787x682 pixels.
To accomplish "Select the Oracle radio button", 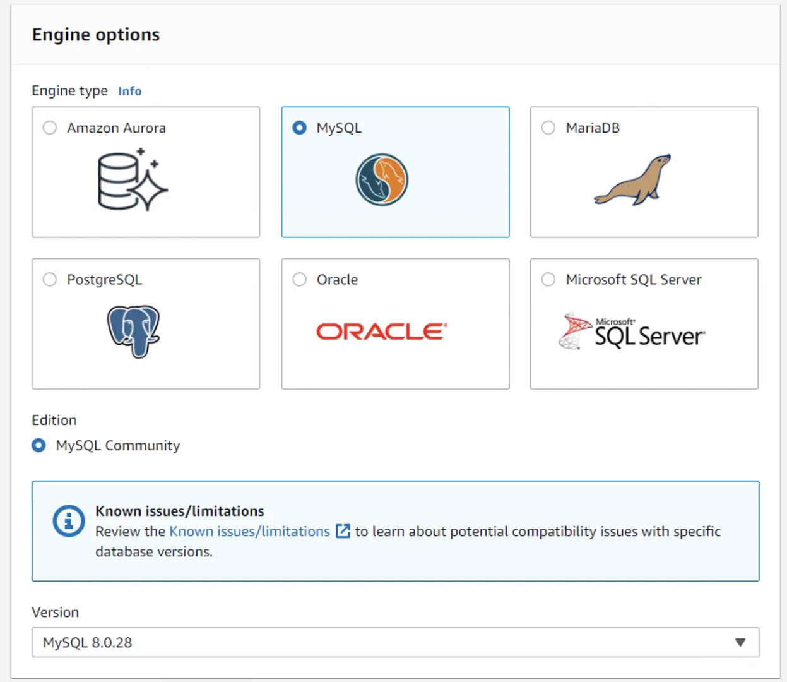I will 300,279.
